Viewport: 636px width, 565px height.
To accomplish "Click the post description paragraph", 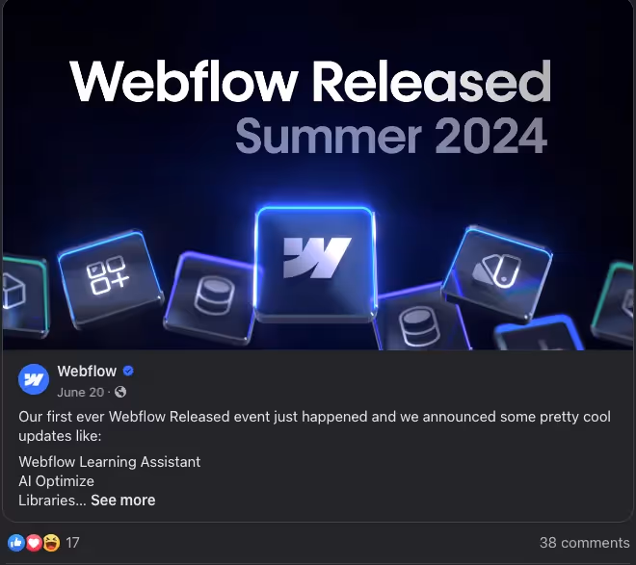I will pos(314,426).
